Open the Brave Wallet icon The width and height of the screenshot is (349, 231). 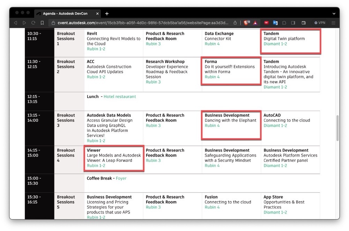(x=304, y=23)
